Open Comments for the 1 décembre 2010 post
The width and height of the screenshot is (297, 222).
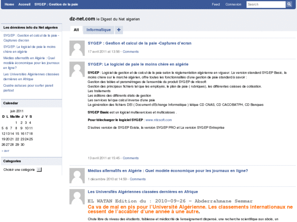(x=138, y=179)
